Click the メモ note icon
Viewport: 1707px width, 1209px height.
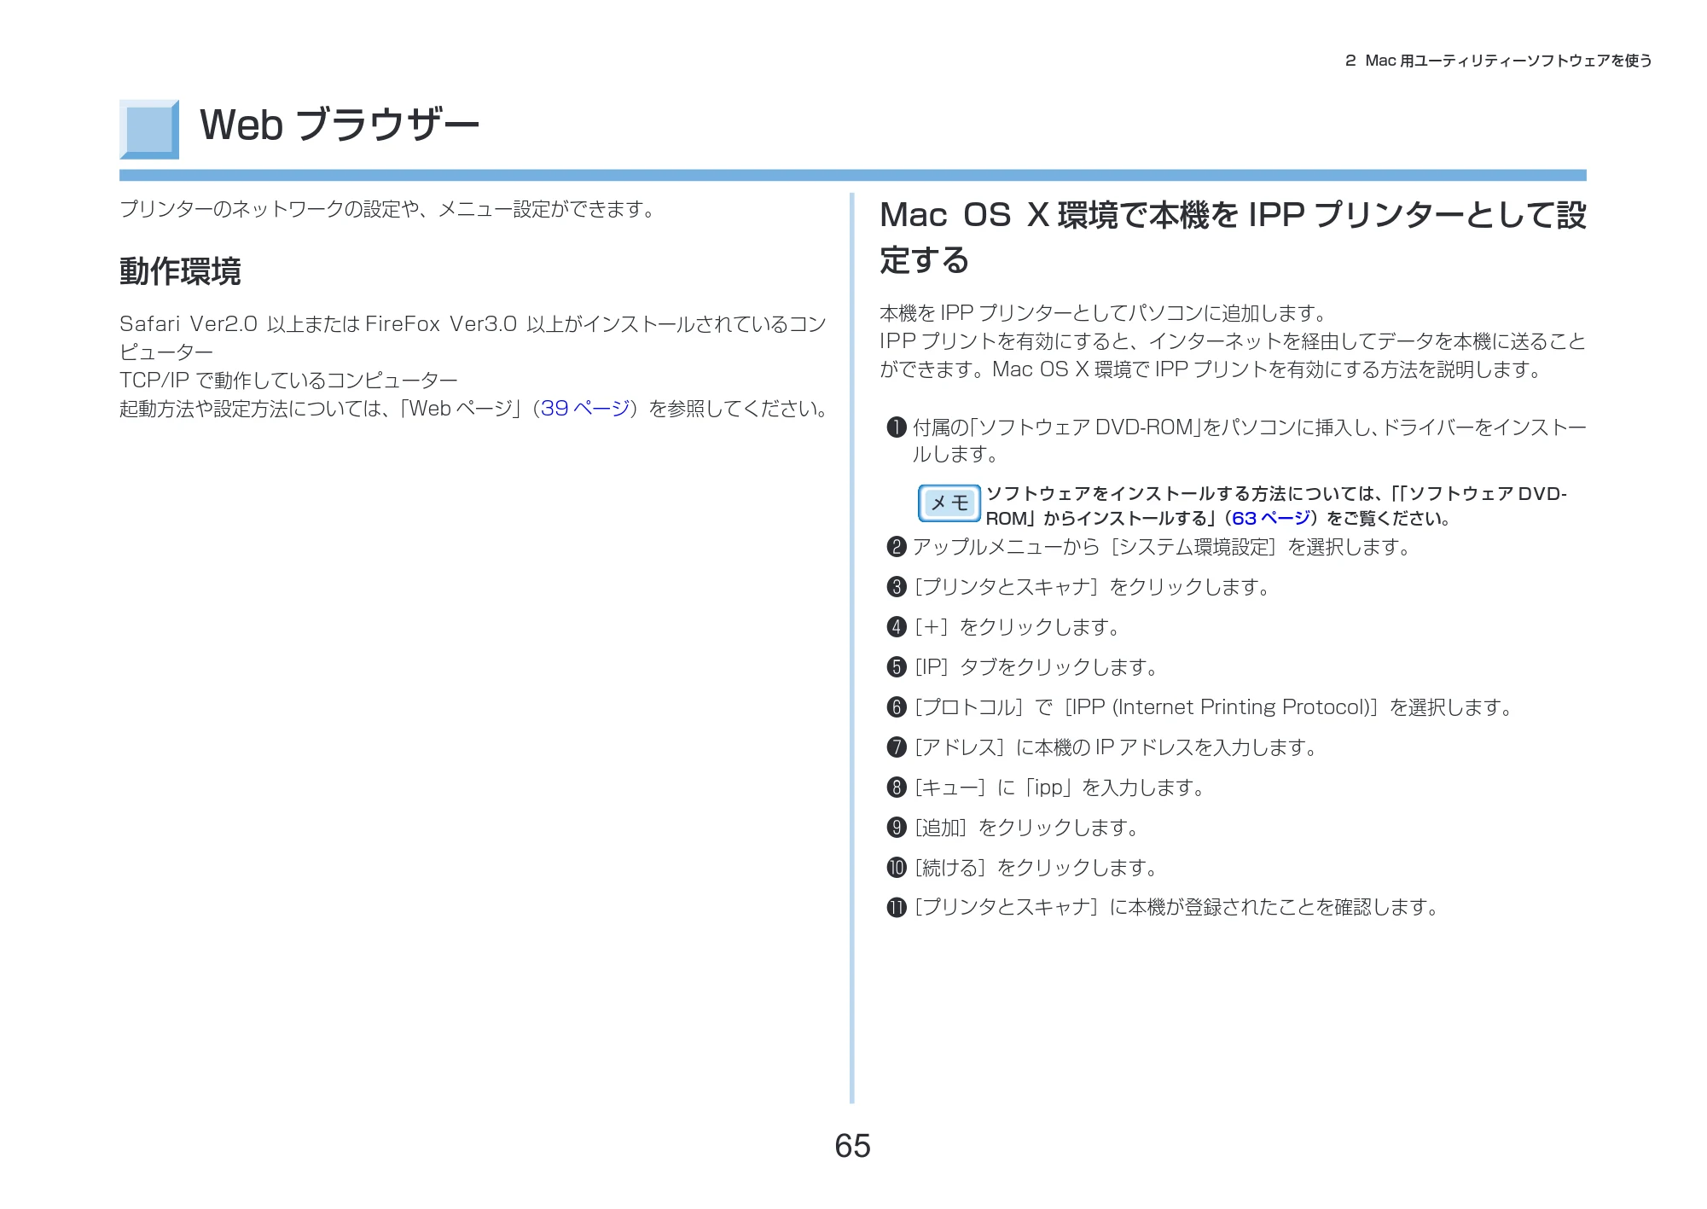click(949, 503)
